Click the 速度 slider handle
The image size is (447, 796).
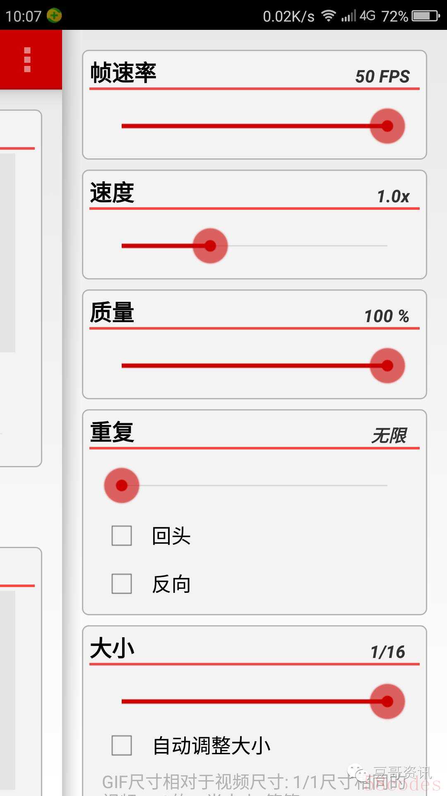coord(210,246)
